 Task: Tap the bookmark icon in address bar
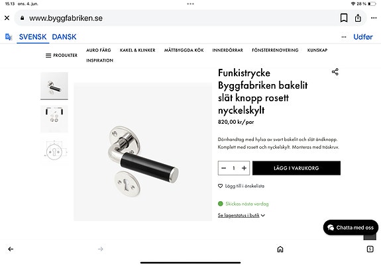tap(344, 18)
